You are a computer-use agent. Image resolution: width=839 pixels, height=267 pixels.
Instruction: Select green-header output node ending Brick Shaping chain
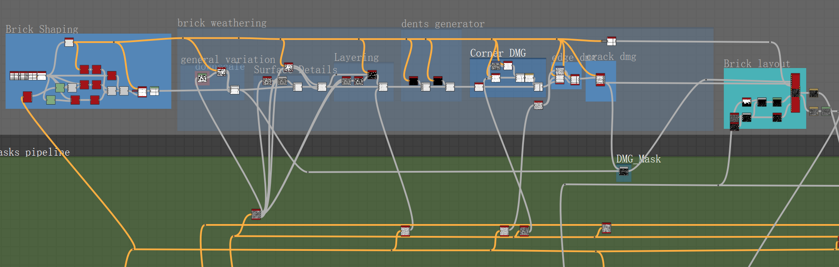pyautogui.click(x=154, y=91)
